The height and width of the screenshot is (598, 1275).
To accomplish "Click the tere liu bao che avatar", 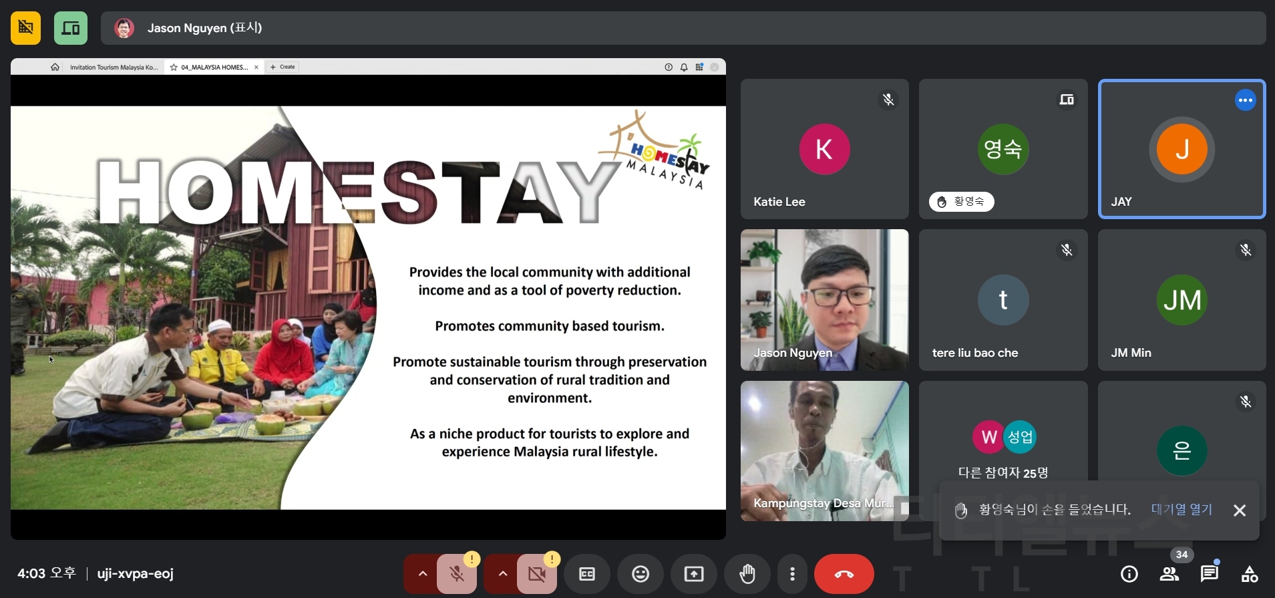I will tap(1003, 300).
